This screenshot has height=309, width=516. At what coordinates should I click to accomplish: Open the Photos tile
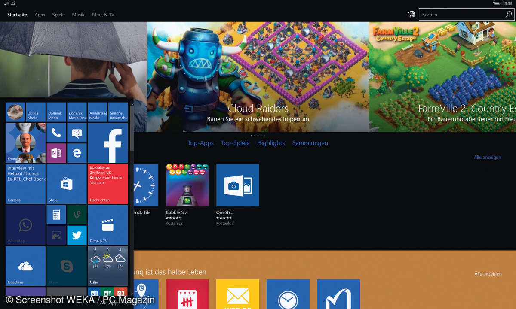(56, 235)
